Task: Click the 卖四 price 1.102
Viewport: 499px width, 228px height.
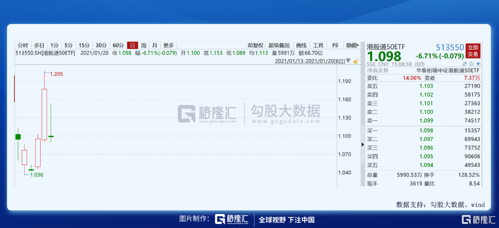Action: (x=426, y=94)
